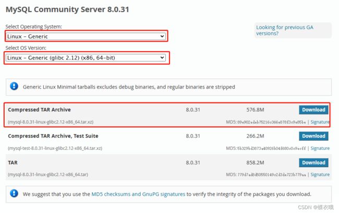Click 8.0.31 version in Test Suite row

pos(193,136)
